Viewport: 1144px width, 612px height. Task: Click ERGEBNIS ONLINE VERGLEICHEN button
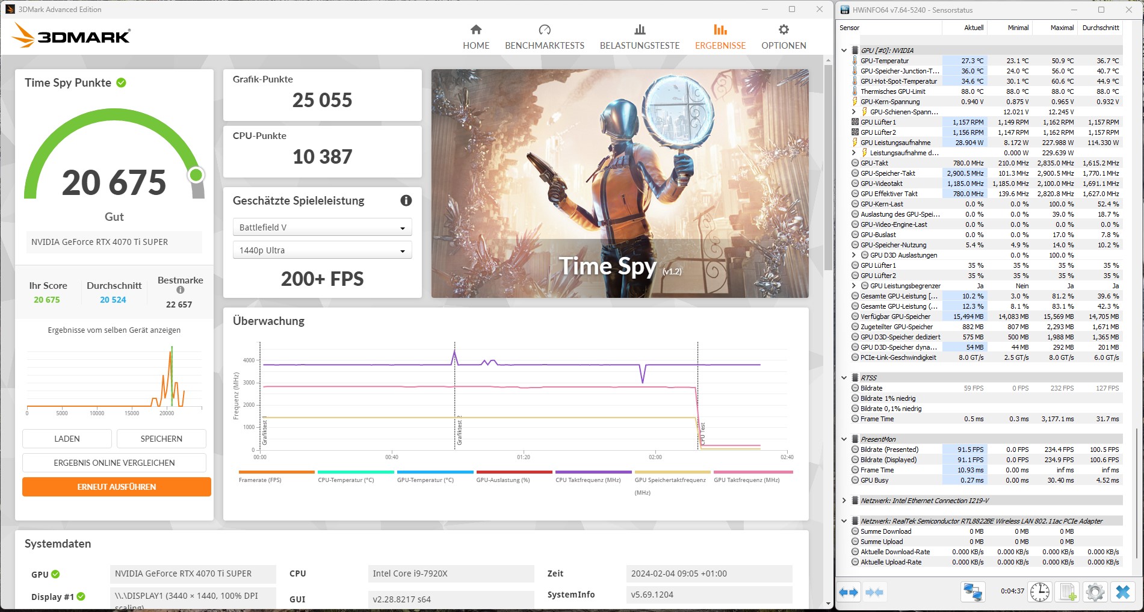click(114, 463)
